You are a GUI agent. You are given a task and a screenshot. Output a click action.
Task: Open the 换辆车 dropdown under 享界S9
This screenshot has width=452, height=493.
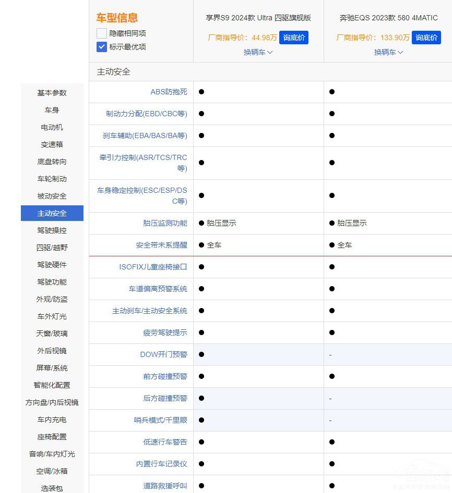tap(258, 52)
